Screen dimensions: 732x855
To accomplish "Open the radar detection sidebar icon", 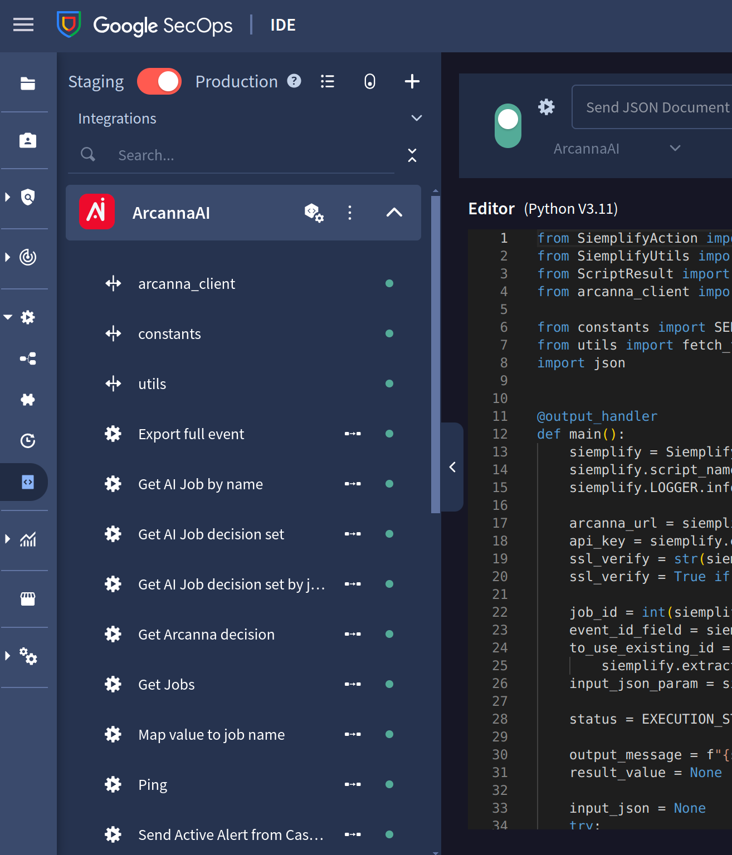I will [x=28, y=257].
